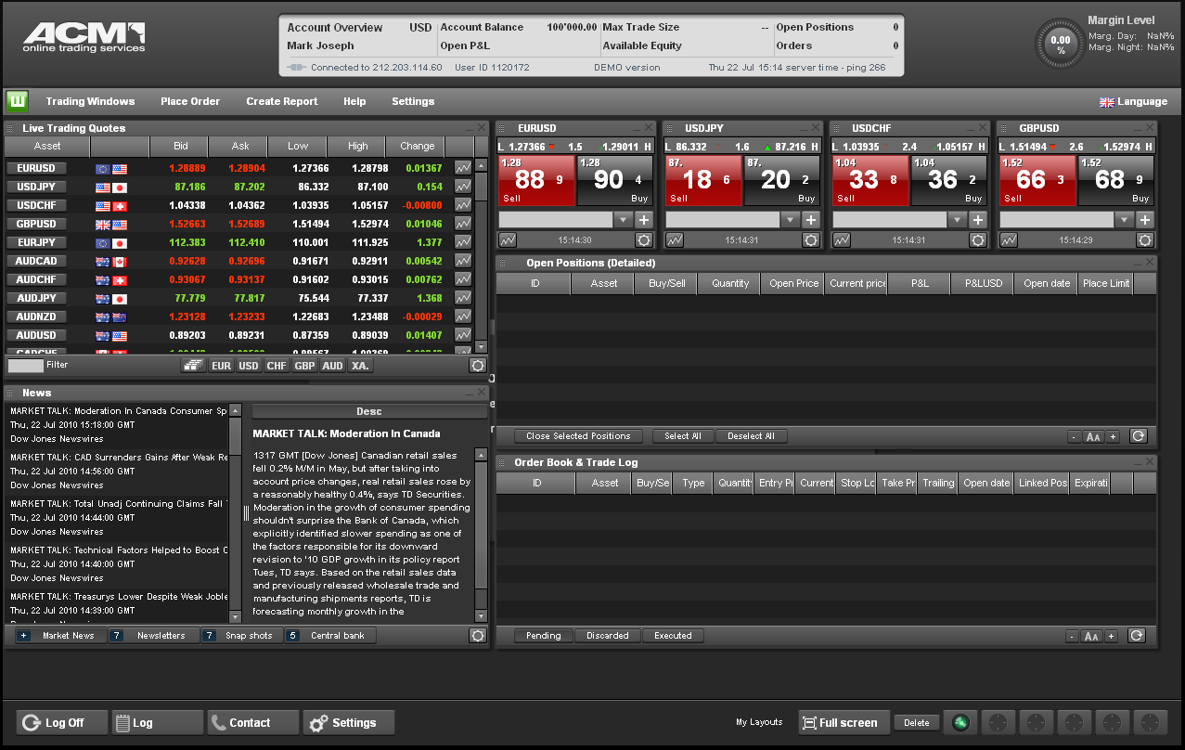Open the Language selector

[x=1133, y=101]
